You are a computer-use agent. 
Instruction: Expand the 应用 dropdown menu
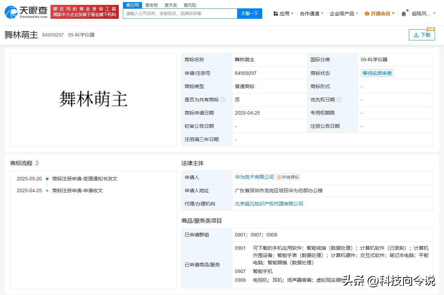[292, 14]
